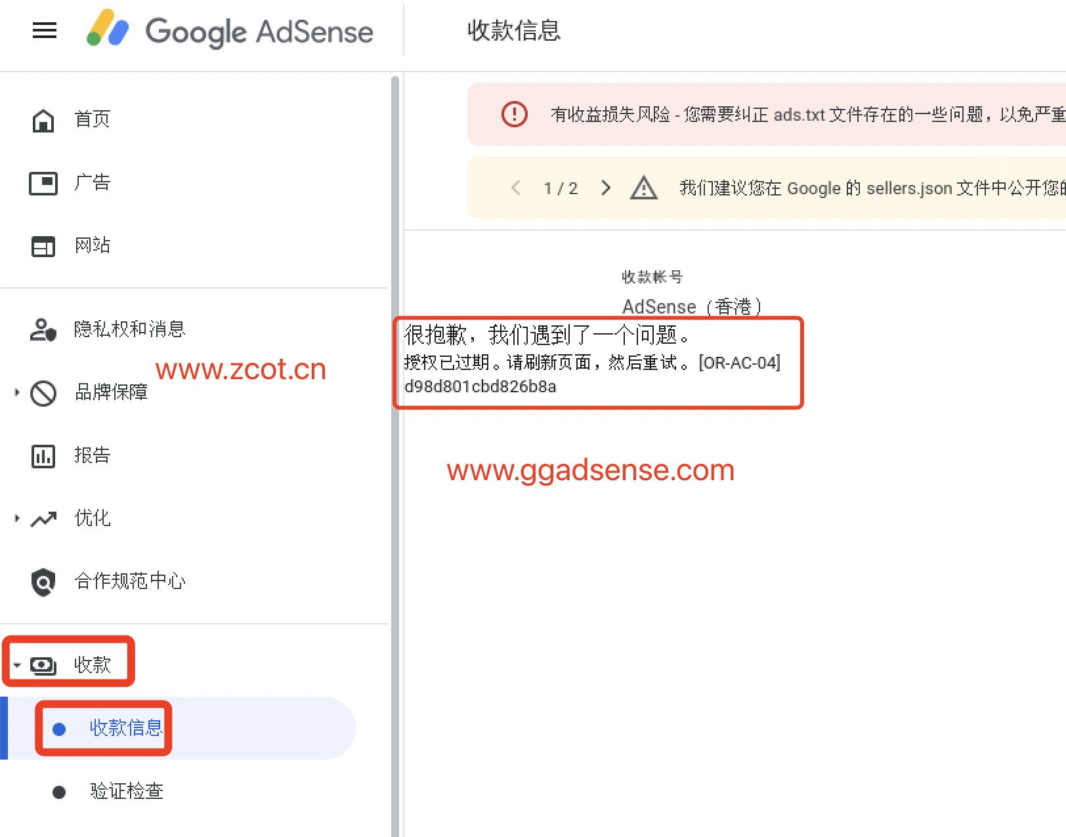Select 验证检查 under 收款
Screen dimensions: 1066x837
[127, 791]
